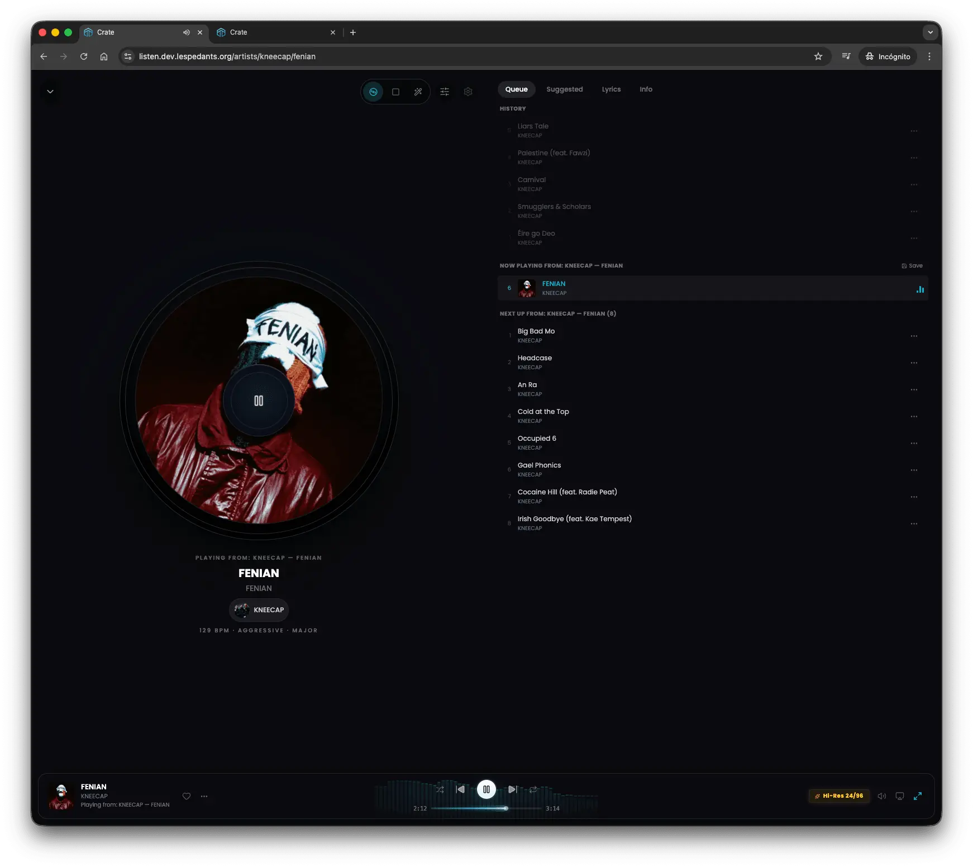The height and width of the screenshot is (867, 973).
Task: Open the output device (cast) icon
Action: (900, 796)
